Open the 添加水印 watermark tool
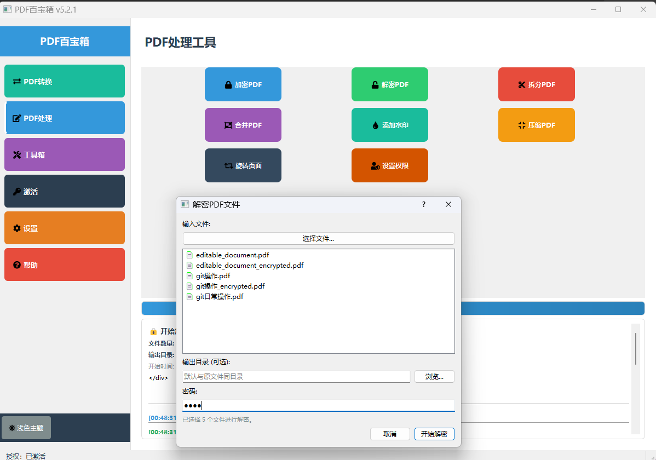This screenshot has height=460, width=656. coord(389,125)
